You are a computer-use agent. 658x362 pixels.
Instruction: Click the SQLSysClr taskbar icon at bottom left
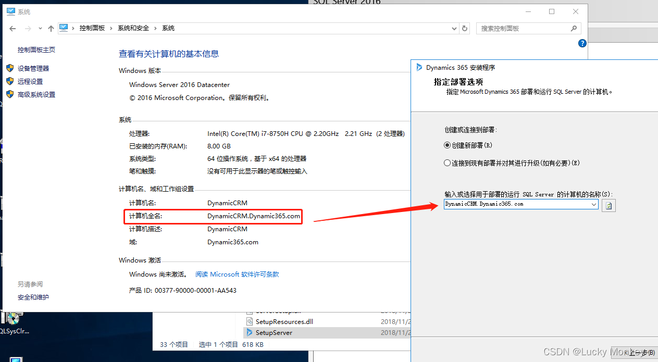click(x=13, y=318)
